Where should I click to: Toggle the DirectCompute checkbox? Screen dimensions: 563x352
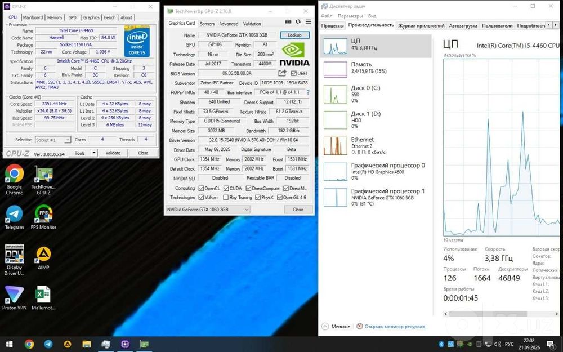point(248,188)
